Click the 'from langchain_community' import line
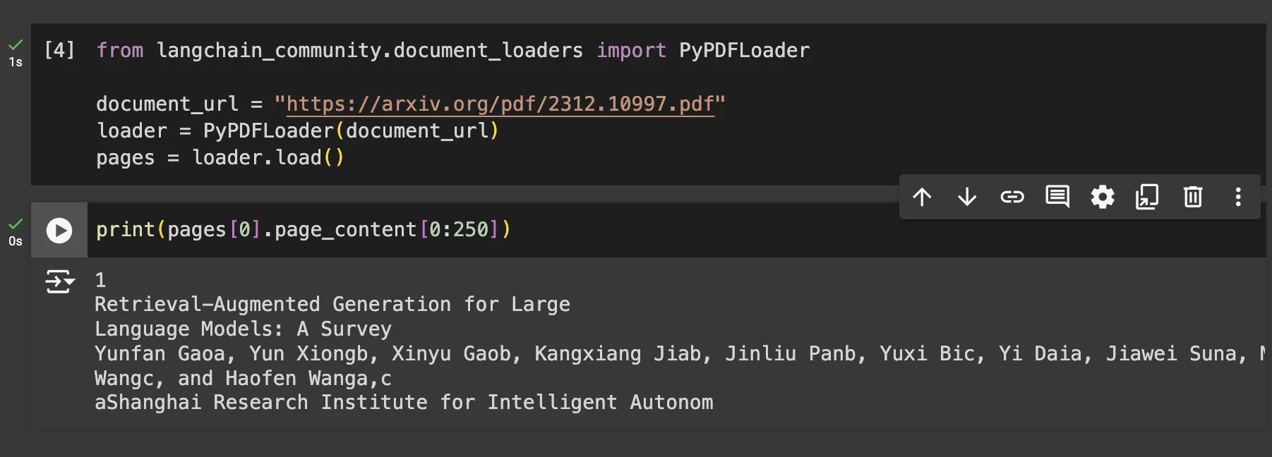Screen dimensions: 1272x457 (x=453, y=51)
